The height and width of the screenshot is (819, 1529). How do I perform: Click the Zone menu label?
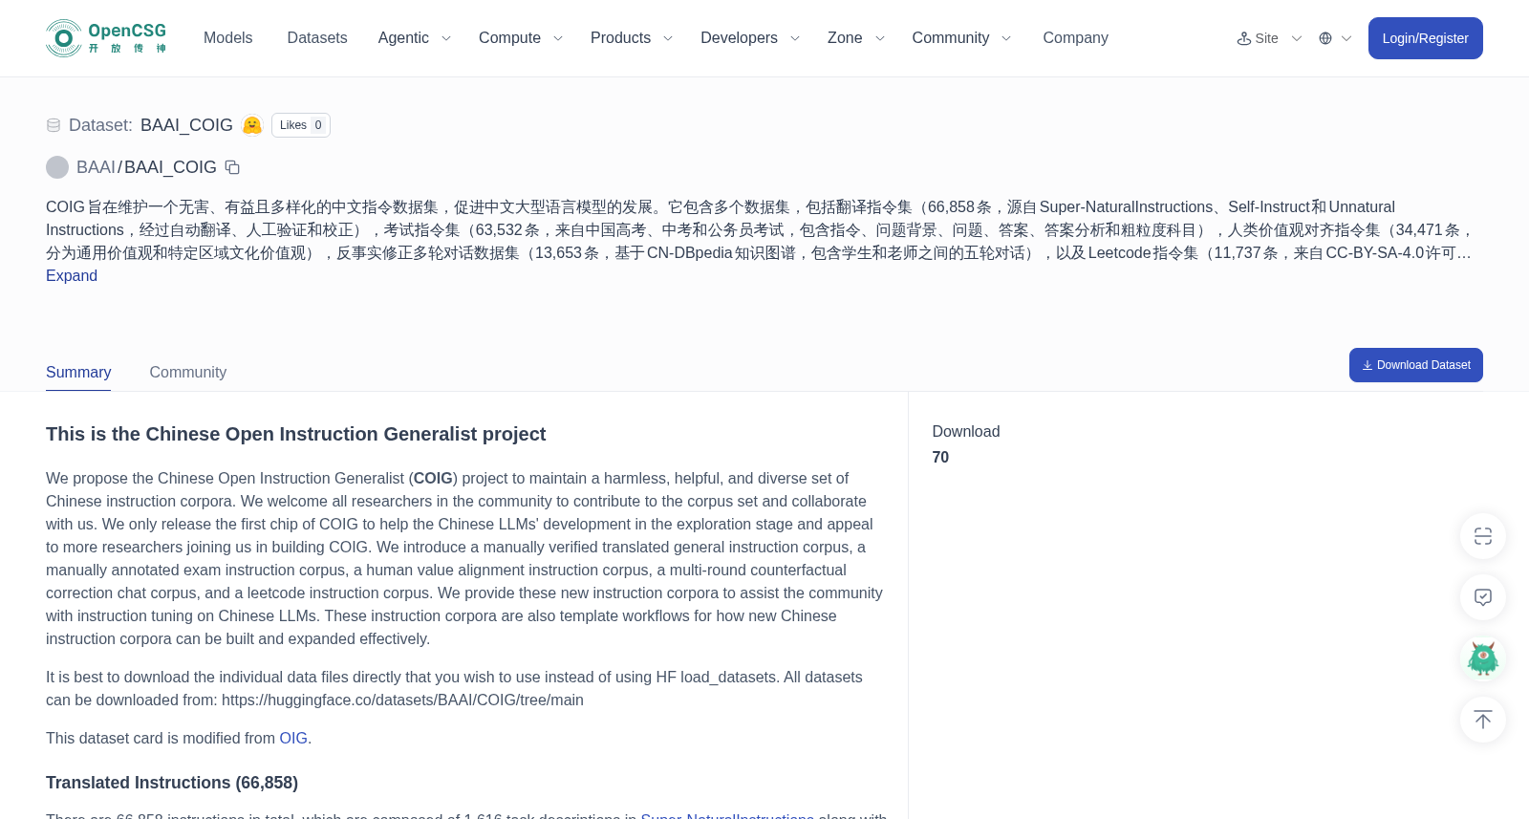pos(845,38)
